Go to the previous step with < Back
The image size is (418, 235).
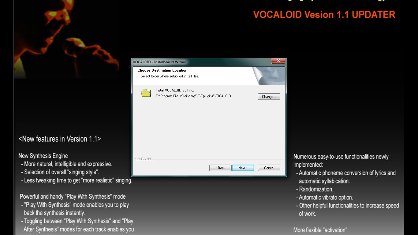tap(220, 168)
